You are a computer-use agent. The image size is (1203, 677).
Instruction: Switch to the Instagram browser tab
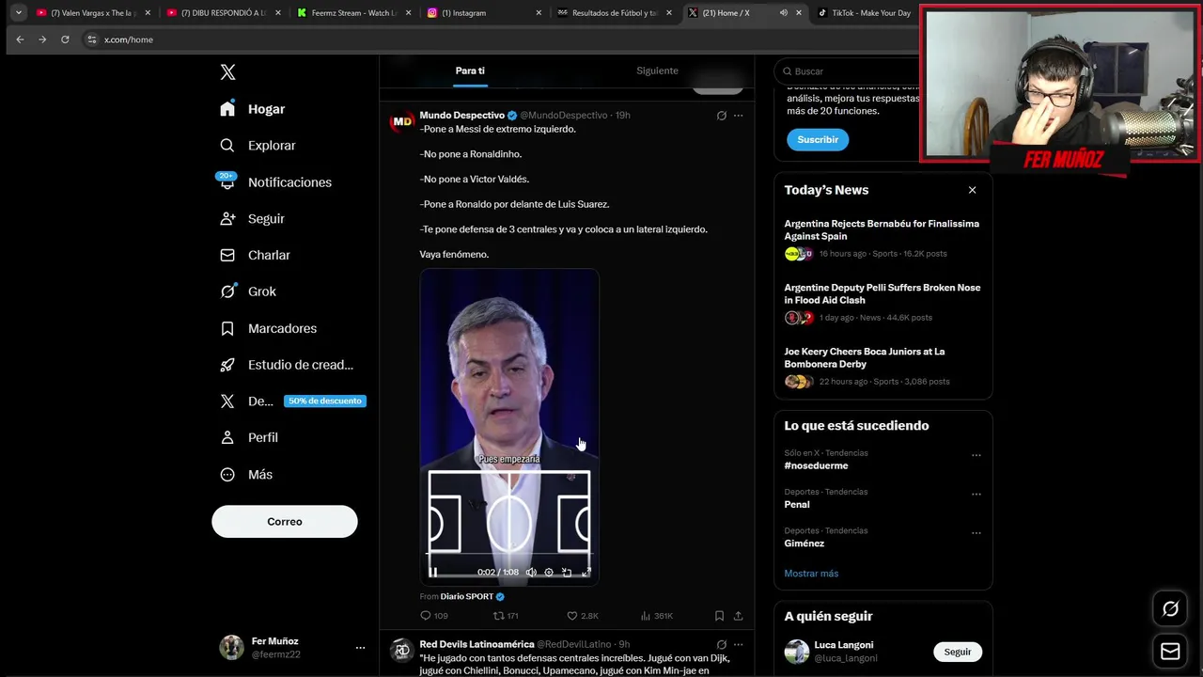[x=483, y=13]
